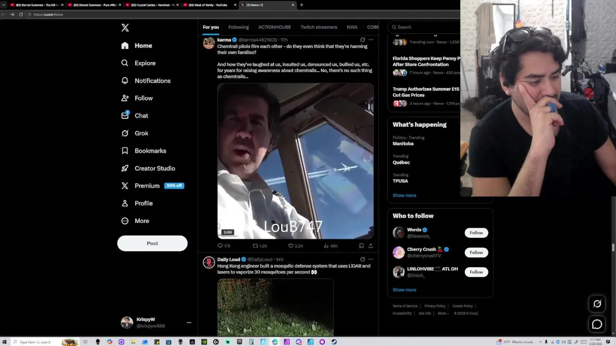Open Manitoba trending topic
This screenshot has height=346, width=616.
point(403,144)
